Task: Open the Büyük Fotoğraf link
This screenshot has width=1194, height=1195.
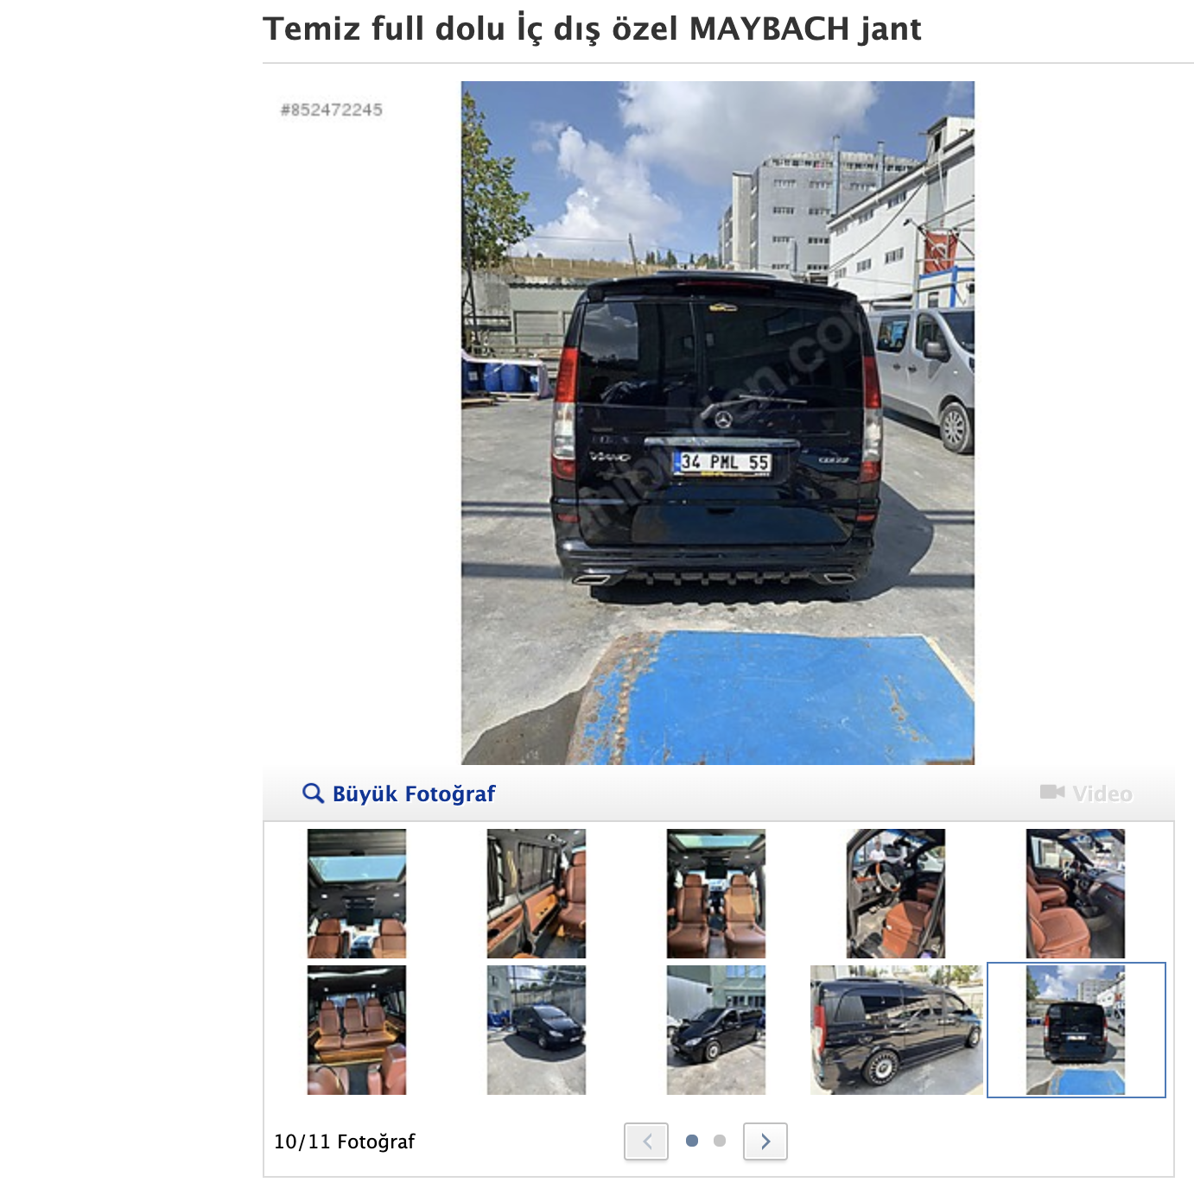Action: click(x=414, y=794)
